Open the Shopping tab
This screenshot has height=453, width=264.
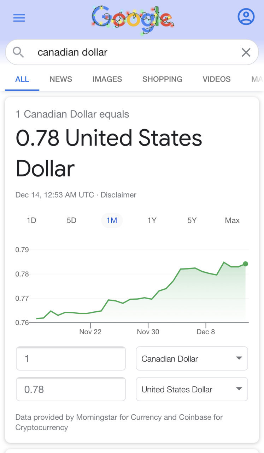(162, 79)
